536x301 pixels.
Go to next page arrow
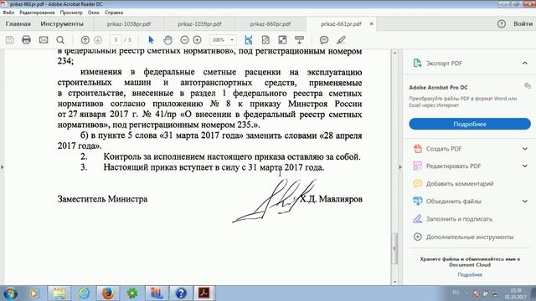(98, 40)
